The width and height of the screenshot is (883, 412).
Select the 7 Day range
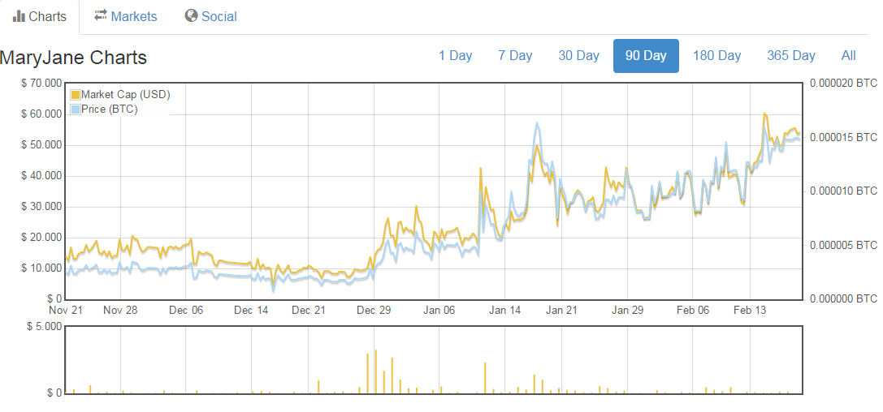tap(515, 56)
